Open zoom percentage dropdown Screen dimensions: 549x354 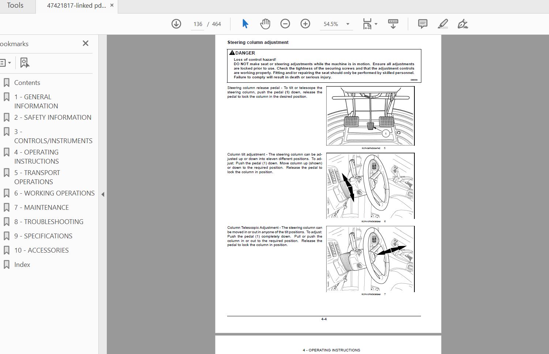[347, 24]
